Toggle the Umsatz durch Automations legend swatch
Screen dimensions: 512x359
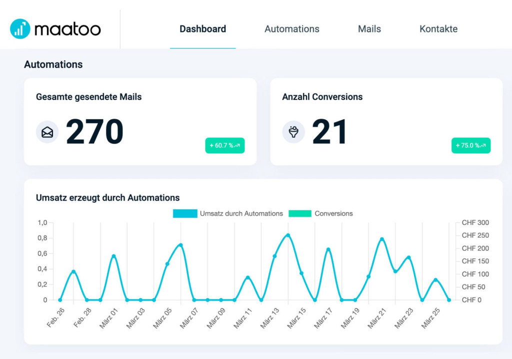[185, 214]
